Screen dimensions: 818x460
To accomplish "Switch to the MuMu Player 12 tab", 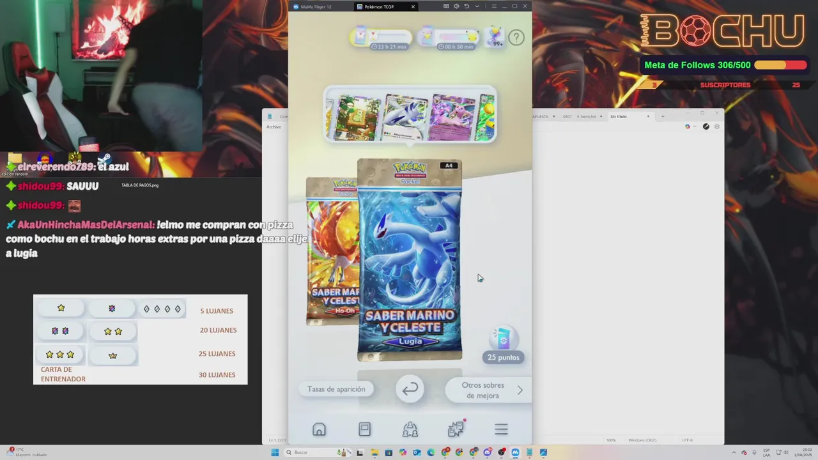I will click(x=316, y=6).
